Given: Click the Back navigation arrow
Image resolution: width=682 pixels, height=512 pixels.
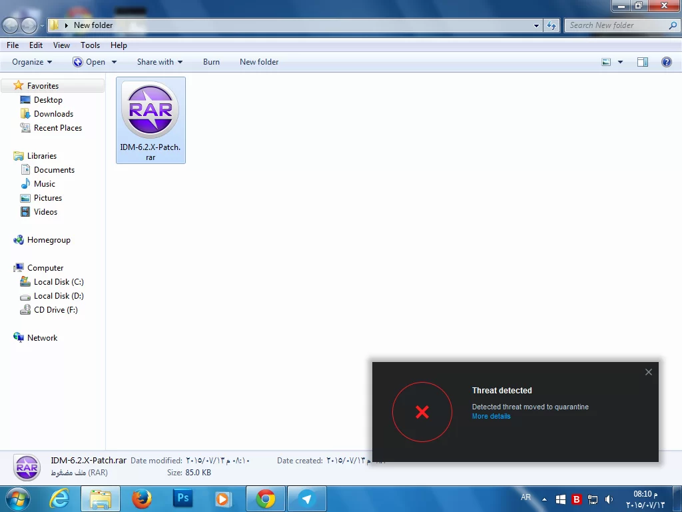Looking at the screenshot, I should 11,26.
